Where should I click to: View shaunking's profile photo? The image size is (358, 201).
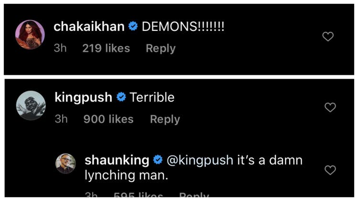(66, 163)
